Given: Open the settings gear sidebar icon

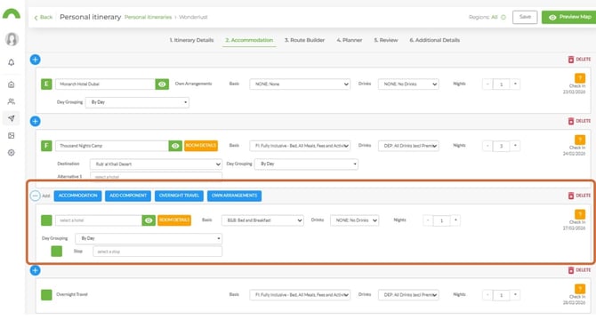Looking at the screenshot, I should [12, 153].
